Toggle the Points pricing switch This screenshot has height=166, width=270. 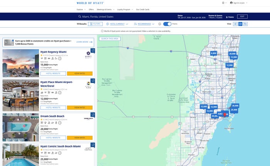click(167, 24)
